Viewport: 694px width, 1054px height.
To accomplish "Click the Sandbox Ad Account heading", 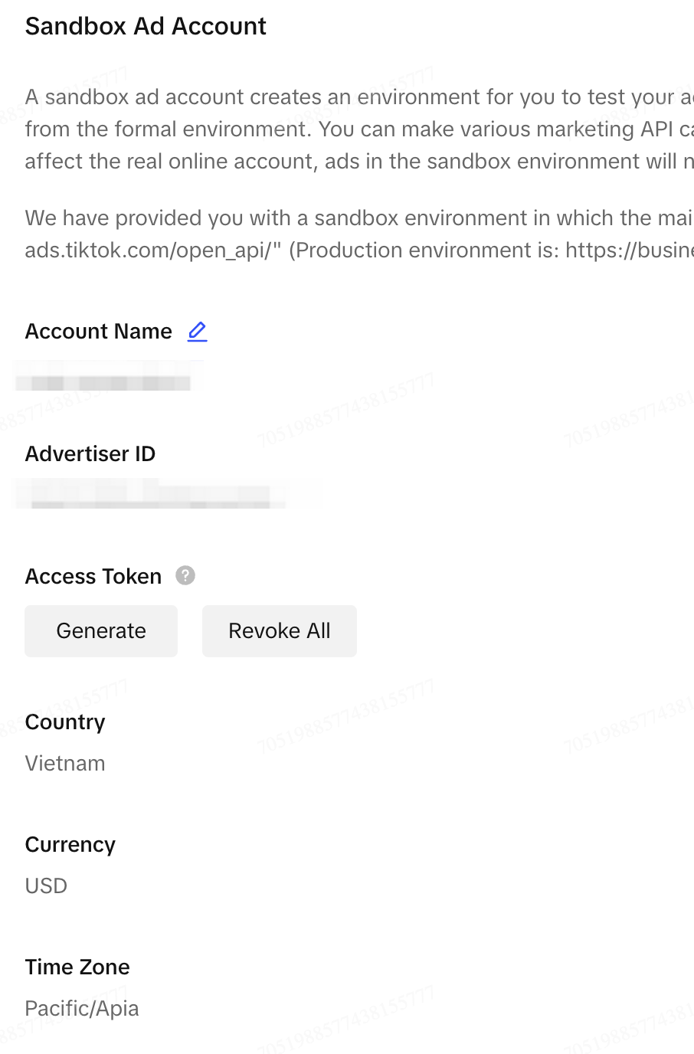I will click(x=146, y=26).
